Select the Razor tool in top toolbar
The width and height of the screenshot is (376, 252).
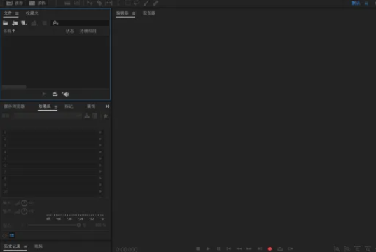[99, 3]
